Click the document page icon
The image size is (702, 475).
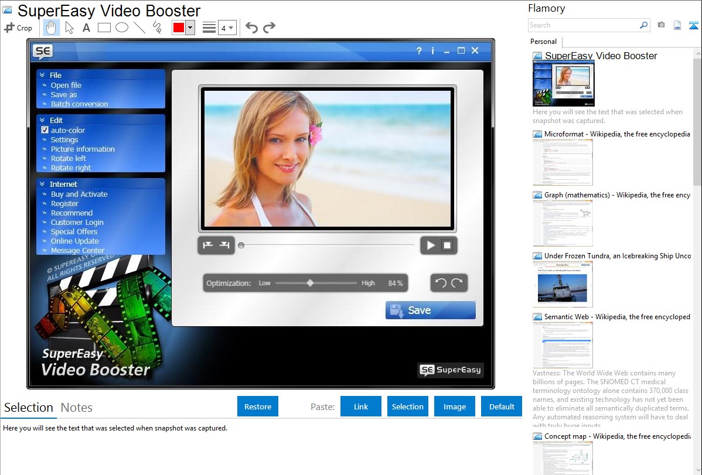pyautogui.click(x=677, y=25)
